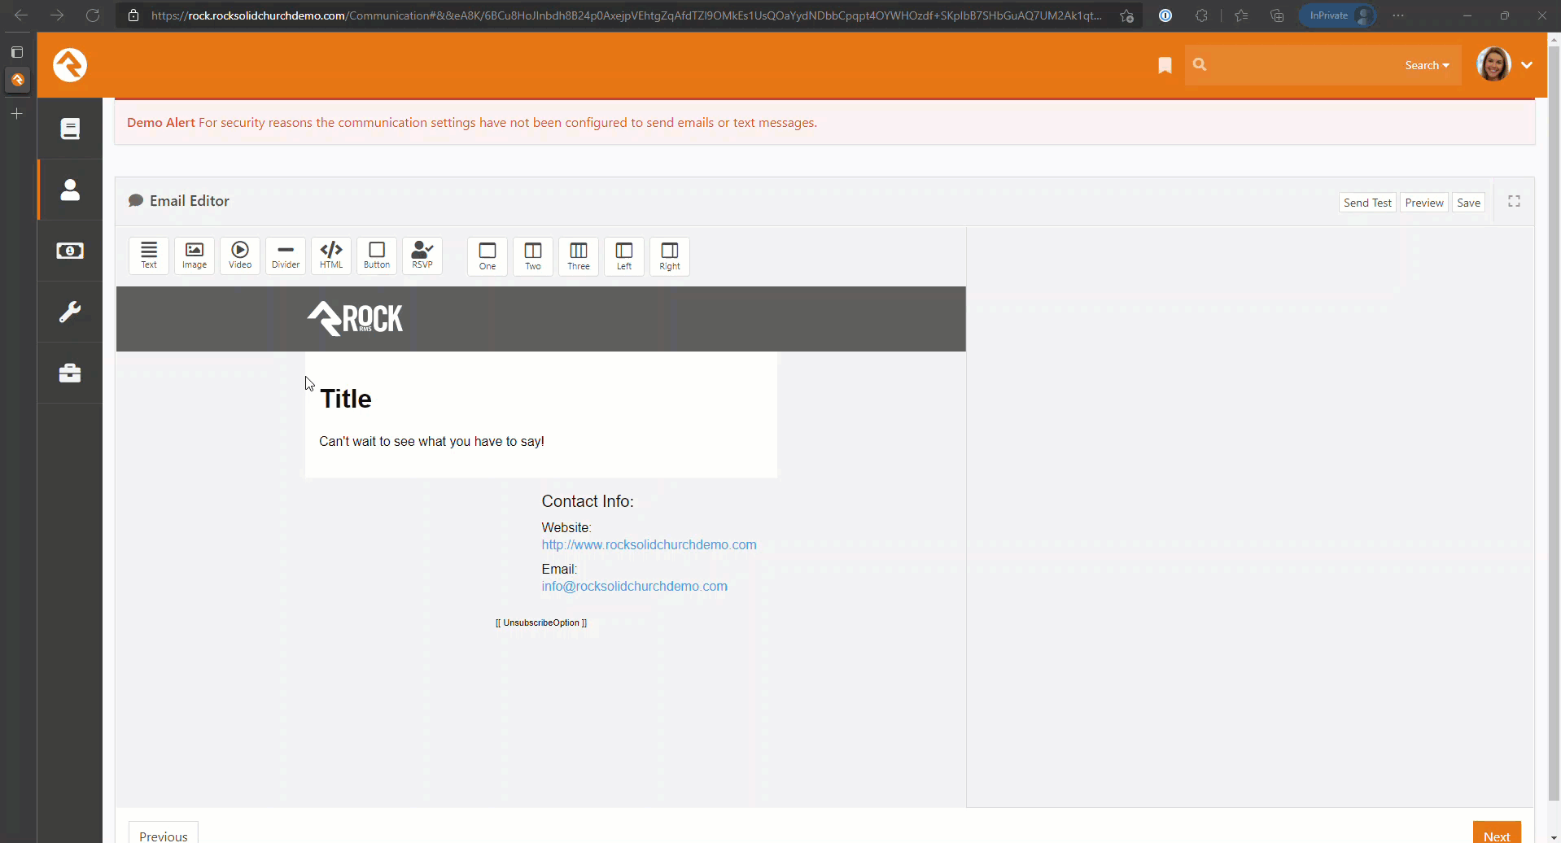Expand the Search type dropdown
Viewport: 1561px width, 843px height.
[x=1427, y=65]
